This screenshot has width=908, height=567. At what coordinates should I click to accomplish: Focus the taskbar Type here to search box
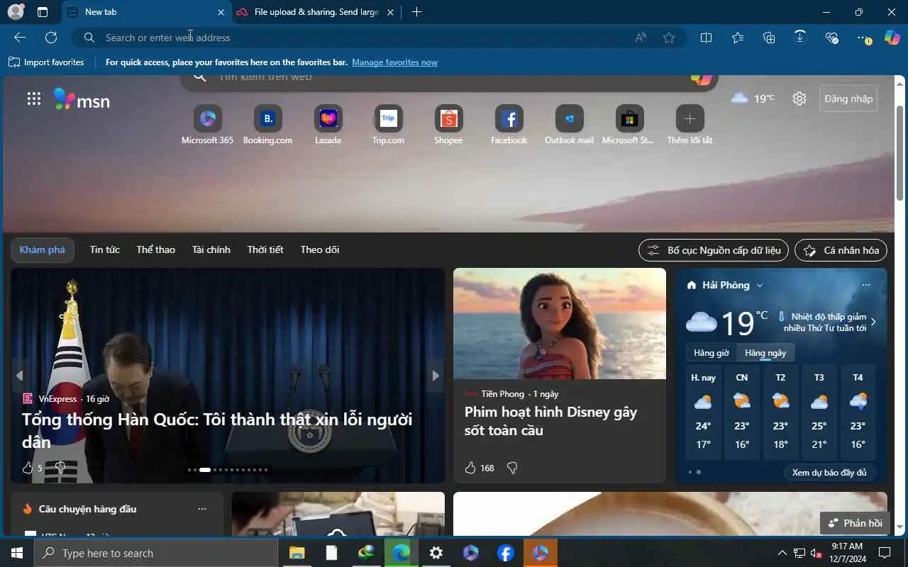pos(156,553)
